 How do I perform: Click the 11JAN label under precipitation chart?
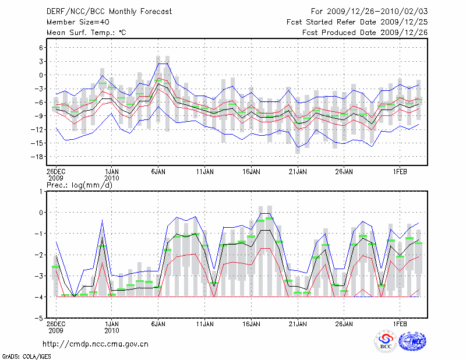(204, 322)
